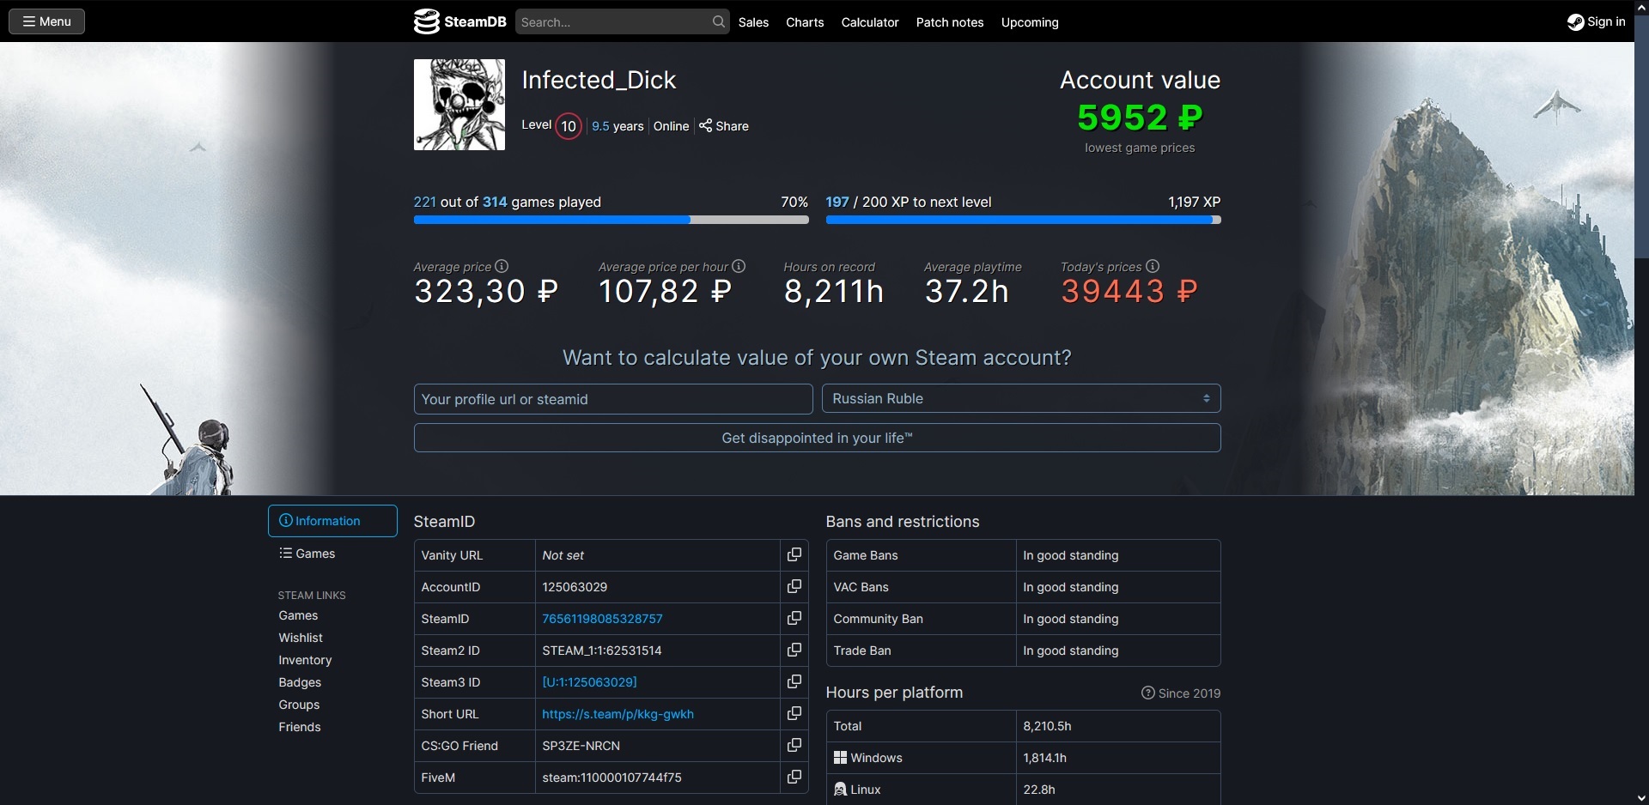Image resolution: width=1649 pixels, height=805 pixels.
Task: Click CS:GO Friend code SP3ZE-NRCN
Action: [x=581, y=746]
